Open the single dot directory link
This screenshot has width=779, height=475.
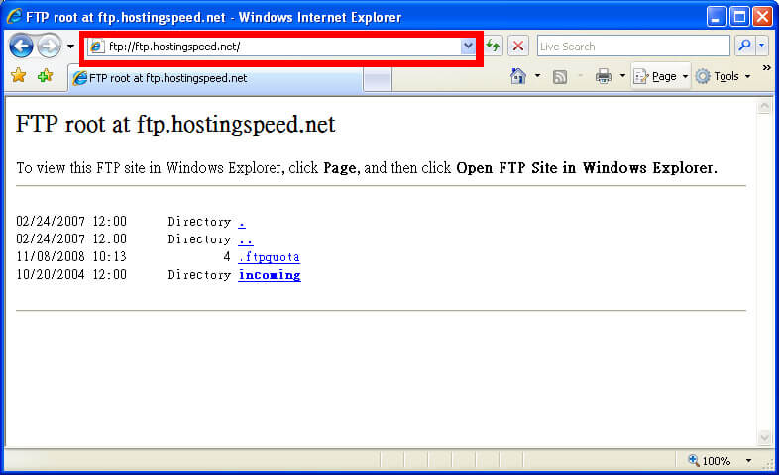click(242, 222)
